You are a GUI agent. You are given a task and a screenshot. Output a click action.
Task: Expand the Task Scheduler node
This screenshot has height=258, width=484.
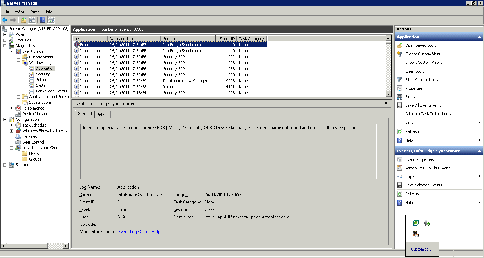(12, 125)
